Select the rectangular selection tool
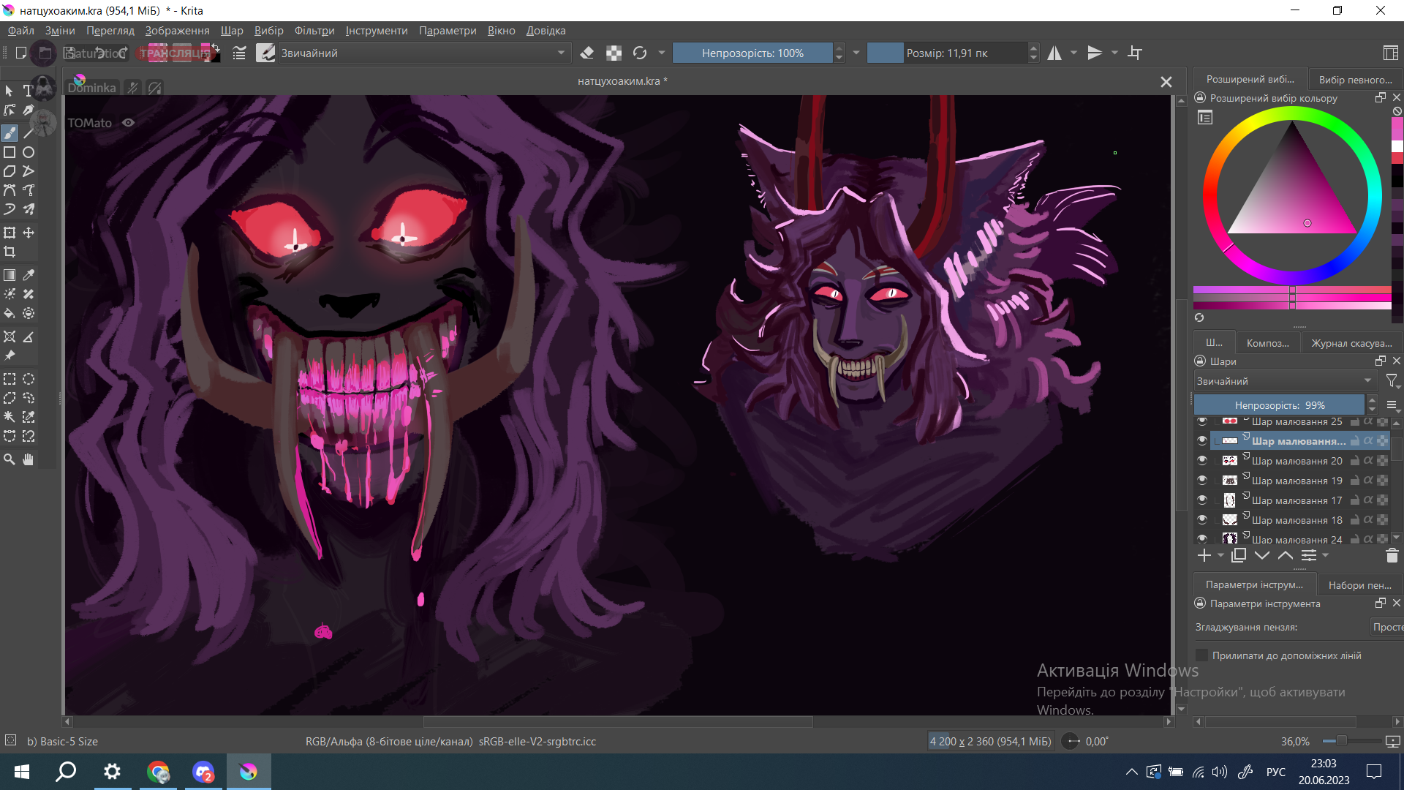Image resolution: width=1404 pixels, height=790 pixels. (x=10, y=379)
